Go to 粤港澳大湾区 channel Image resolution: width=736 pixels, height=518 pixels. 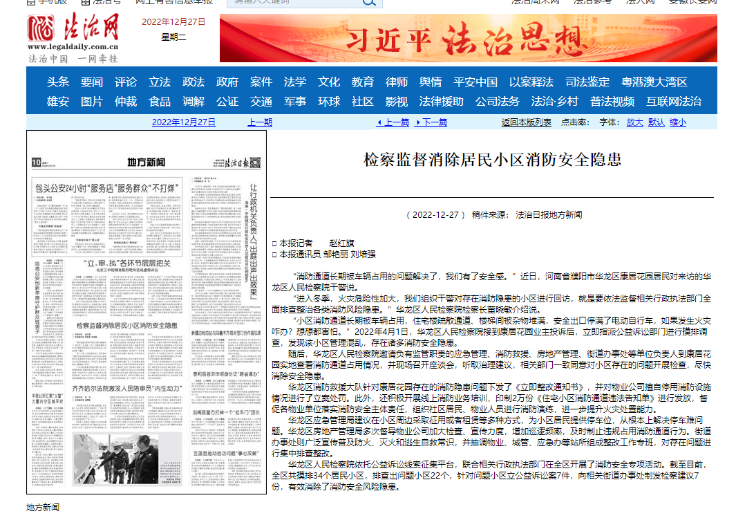pyautogui.click(x=654, y=82)
